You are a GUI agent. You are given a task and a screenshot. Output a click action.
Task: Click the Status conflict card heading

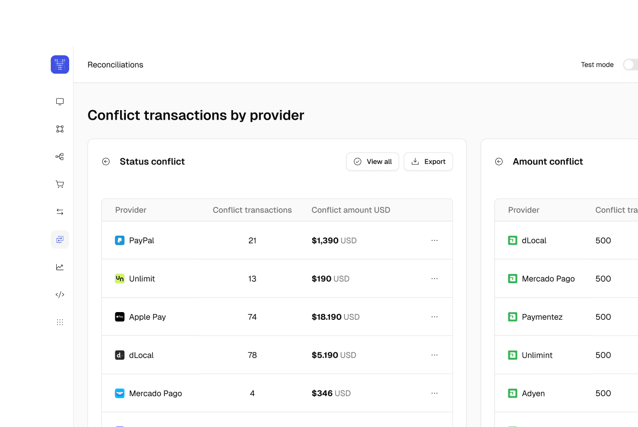coord(152,162)
